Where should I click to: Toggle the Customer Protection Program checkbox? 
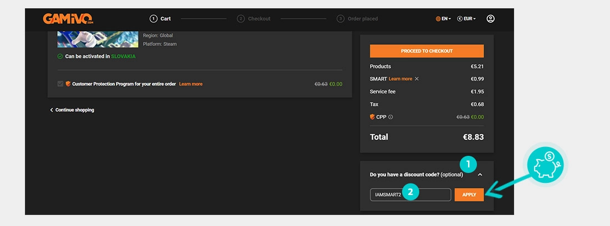click(x=60, y=84)
